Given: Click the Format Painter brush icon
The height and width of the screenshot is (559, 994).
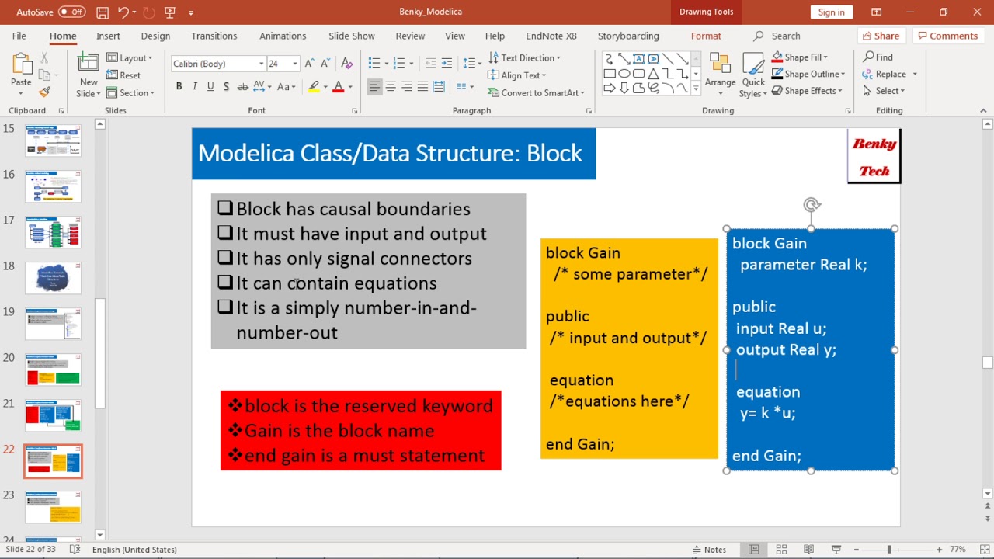Looking at the screenshot, I should [x=44, y=92].
